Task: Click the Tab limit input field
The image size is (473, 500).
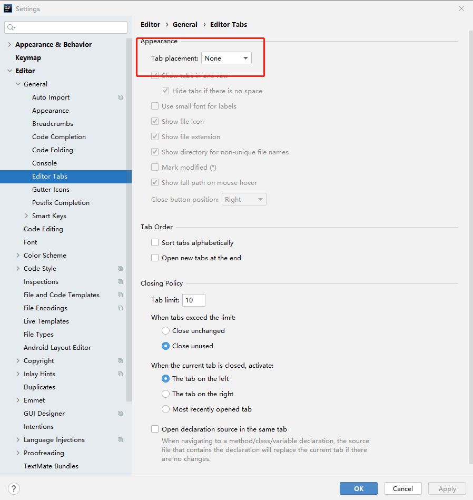Action: click(x=193, y=300)
